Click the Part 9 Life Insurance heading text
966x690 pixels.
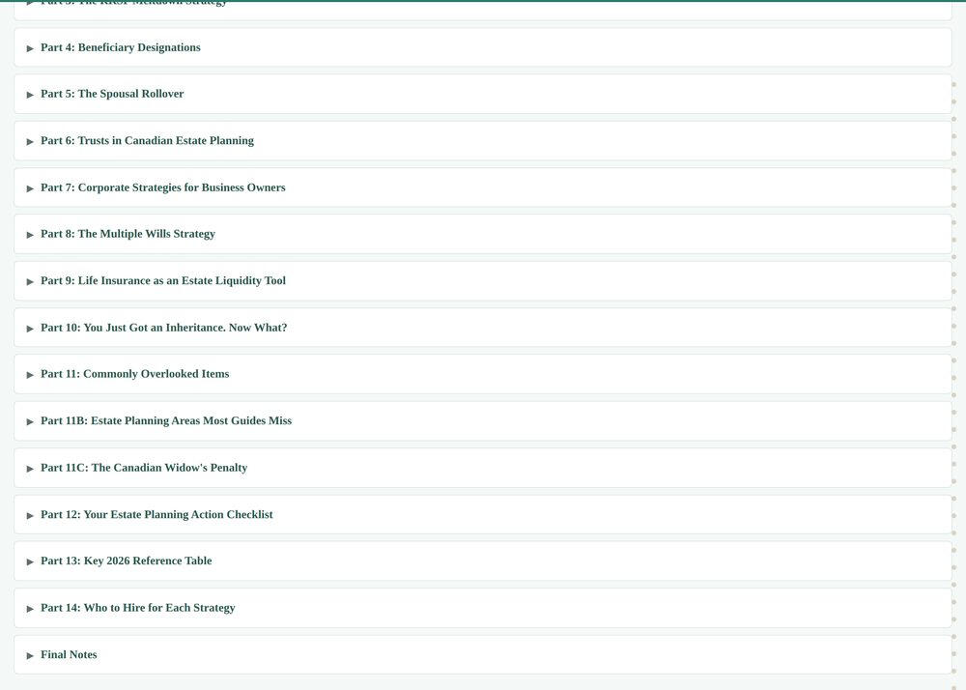point(163,280)
